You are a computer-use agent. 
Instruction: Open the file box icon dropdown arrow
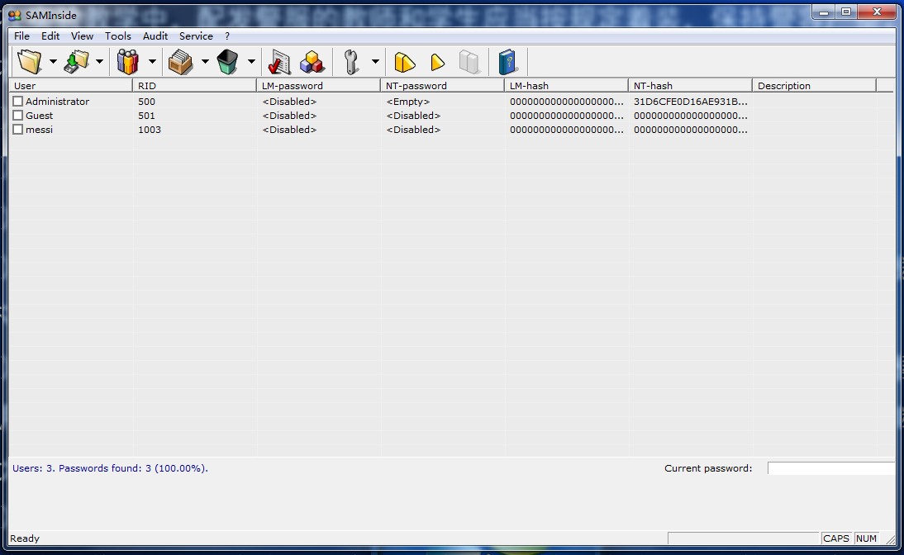[x=205, y=62]
